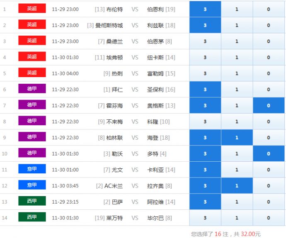
Task: Open the 尤文 team link
Action: (x=117, y=170)
